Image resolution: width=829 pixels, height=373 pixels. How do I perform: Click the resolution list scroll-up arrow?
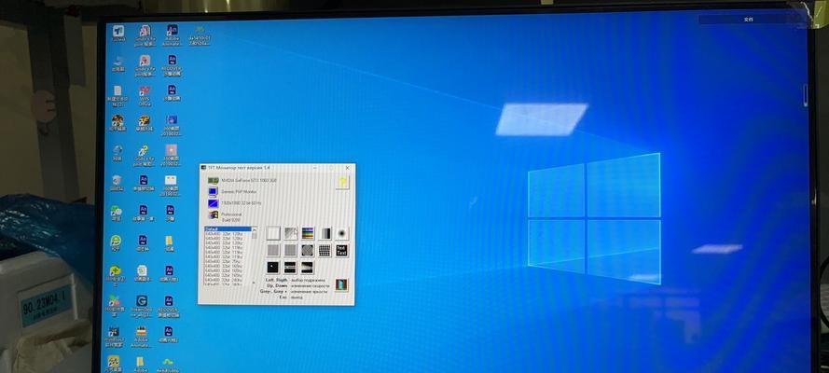255,229
